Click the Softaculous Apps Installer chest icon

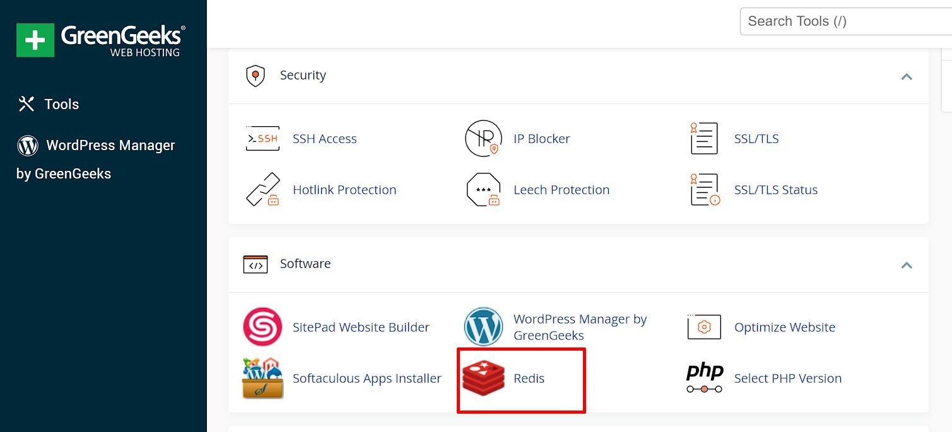tap(262, 378)
